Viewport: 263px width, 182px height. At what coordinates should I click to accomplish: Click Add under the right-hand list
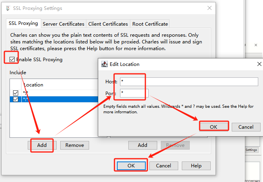(143, 145)
